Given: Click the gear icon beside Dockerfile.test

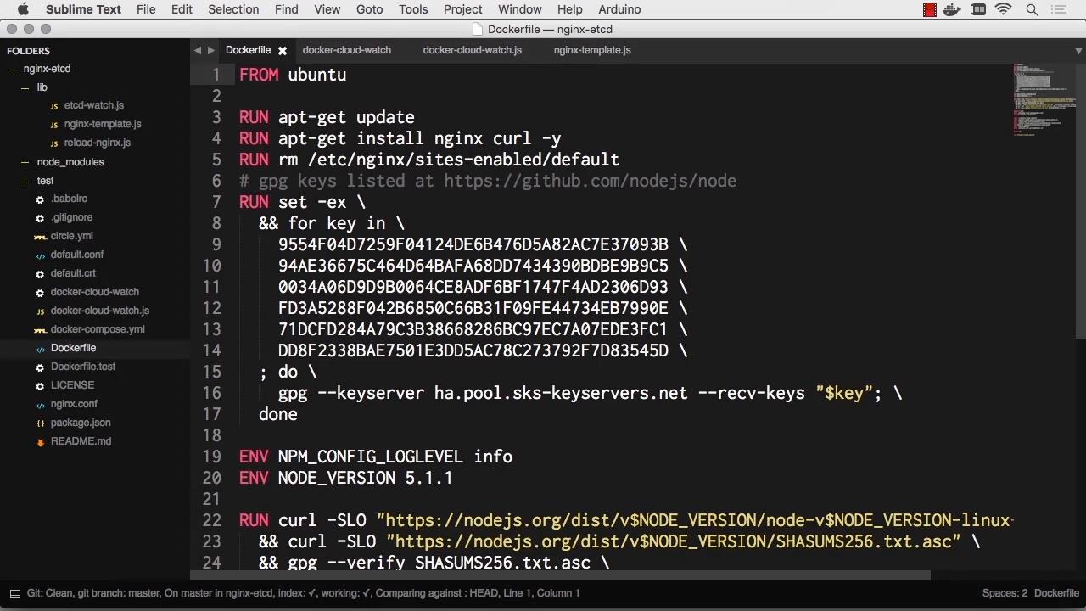Looking at the screenshot, I should click(40, 367).
